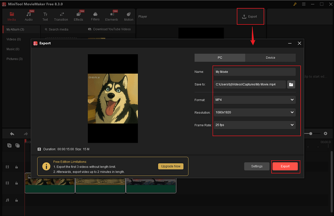Screen dimensions: 334x216
Task: Expand the Frame Rate dropdown at 25 fps
Action: point(255,125)
